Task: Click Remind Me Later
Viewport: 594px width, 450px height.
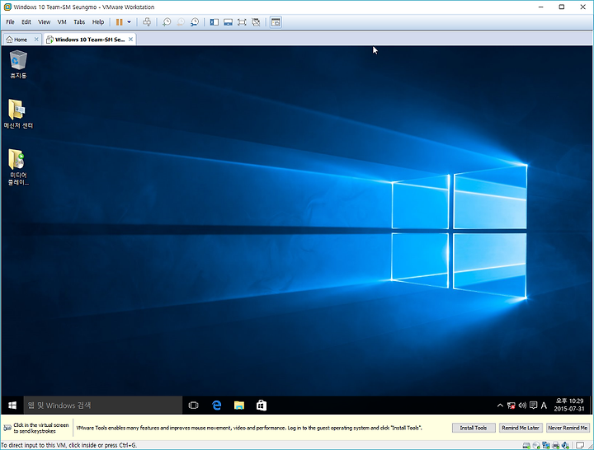Action: (521, 428)
